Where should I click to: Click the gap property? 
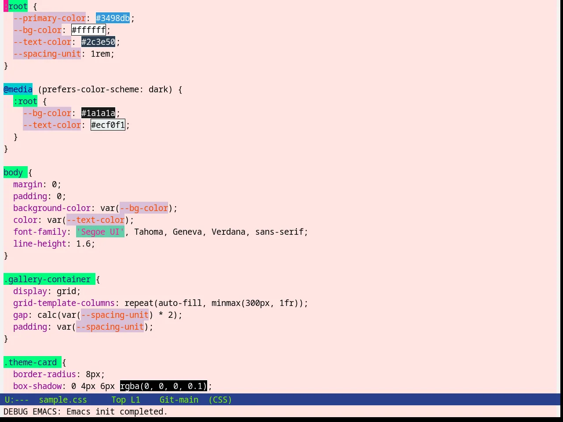click(20, 315)
